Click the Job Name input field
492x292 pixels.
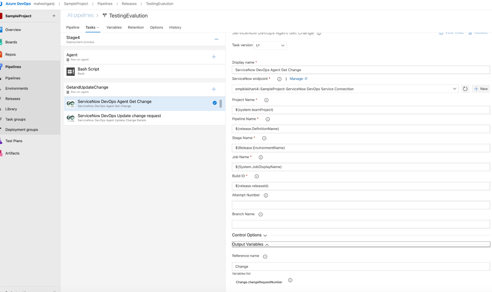361,167
